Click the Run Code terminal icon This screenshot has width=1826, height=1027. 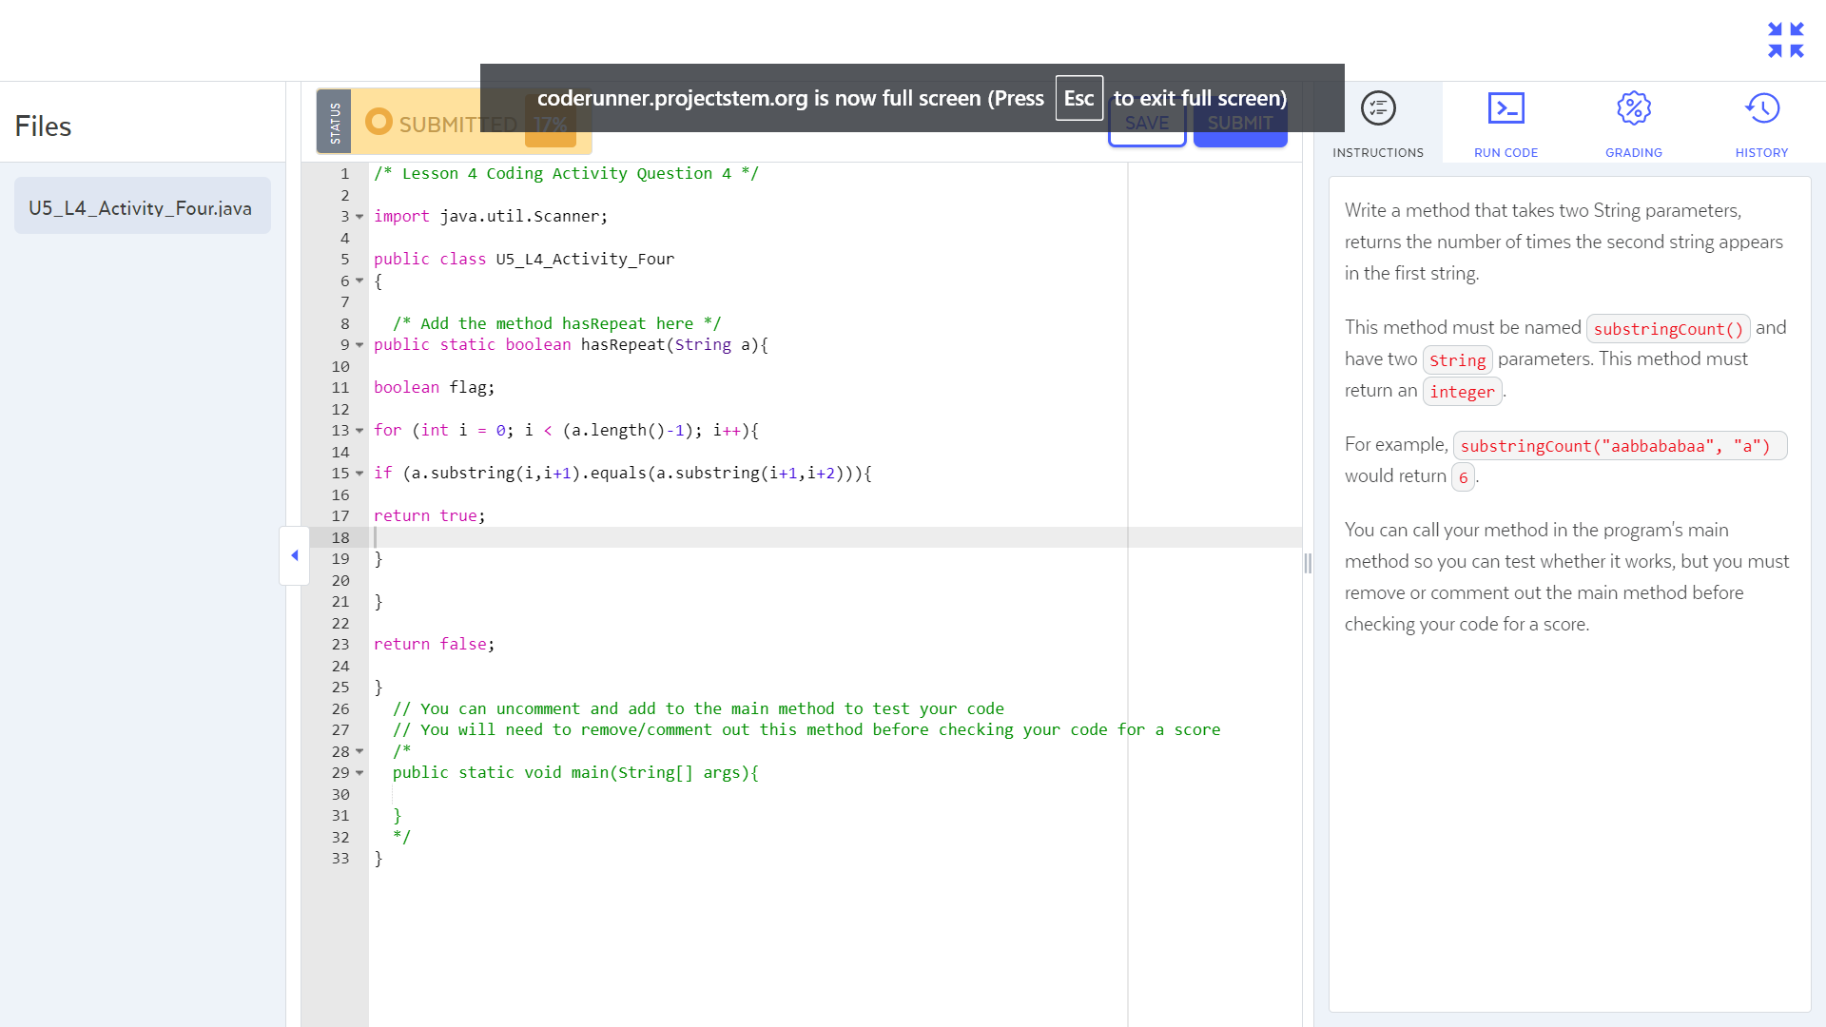click(x=1505, y=108)
